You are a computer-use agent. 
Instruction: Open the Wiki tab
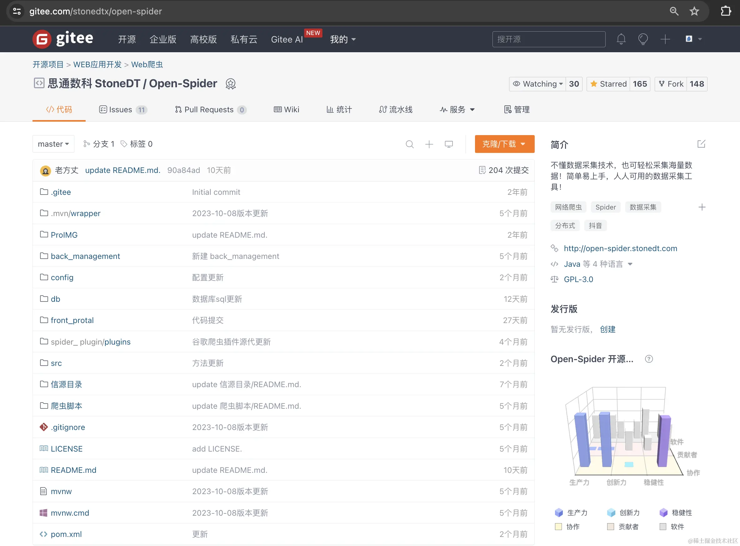coord(286,110)
